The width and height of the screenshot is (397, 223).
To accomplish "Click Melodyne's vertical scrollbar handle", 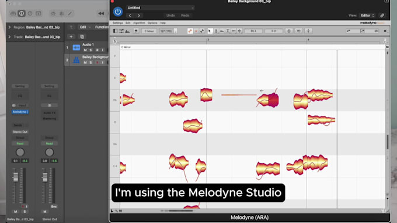I will coord(387,142).
